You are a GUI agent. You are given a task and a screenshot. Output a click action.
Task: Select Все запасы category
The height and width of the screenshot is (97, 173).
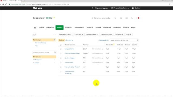(x=44, y=57)
